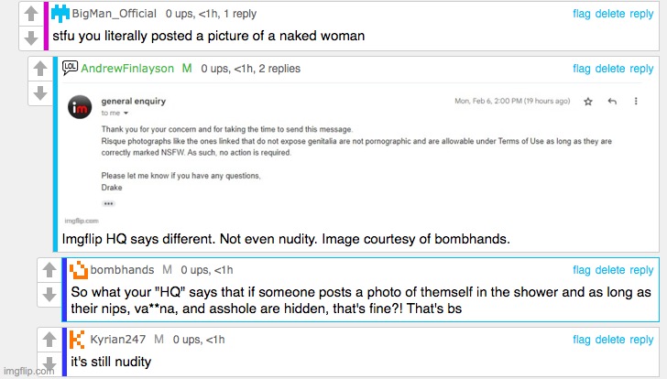Click BigMan_Official's blue avatar icon
Image resolution: width=667 pixels, height=379 pixels.
point(60,14)
